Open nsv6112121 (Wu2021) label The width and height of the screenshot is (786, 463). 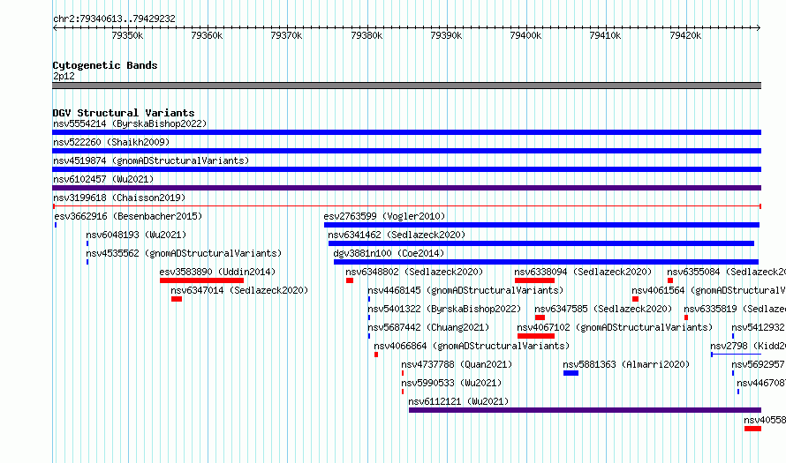tap(458, 401)
